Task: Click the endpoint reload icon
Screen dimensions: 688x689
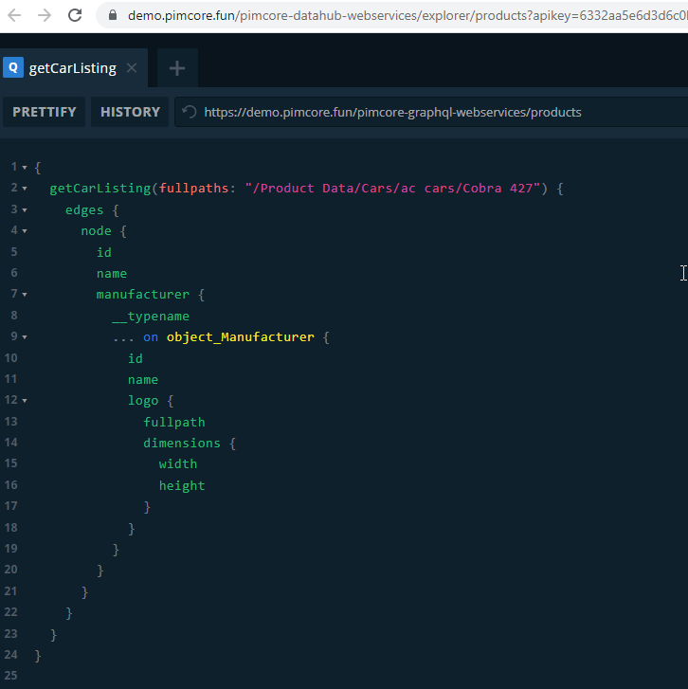Action: (190, 112)
